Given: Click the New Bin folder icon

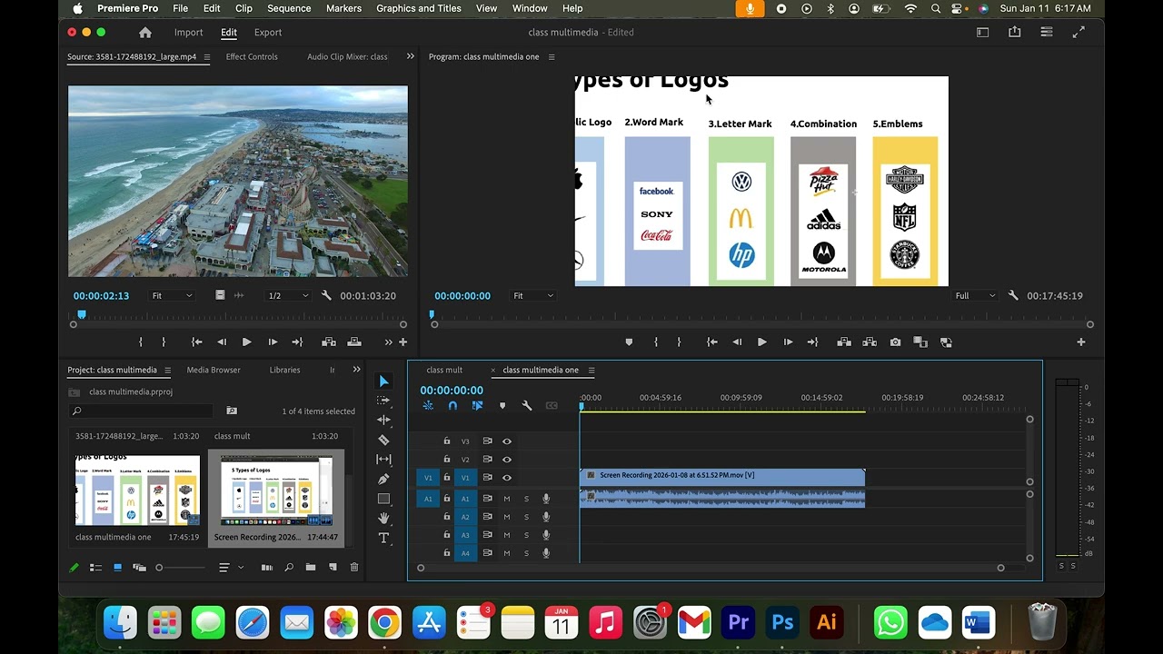Looking at the screenshot, I should 311,568.
